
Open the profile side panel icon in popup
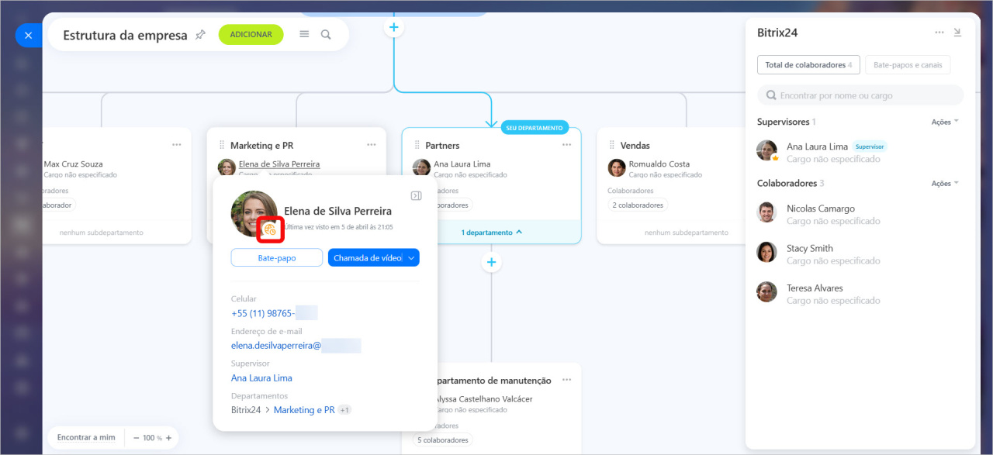tap(416, 196)
